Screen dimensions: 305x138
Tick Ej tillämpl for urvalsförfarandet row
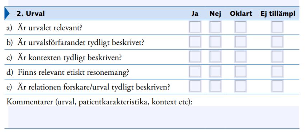point(277,42)
